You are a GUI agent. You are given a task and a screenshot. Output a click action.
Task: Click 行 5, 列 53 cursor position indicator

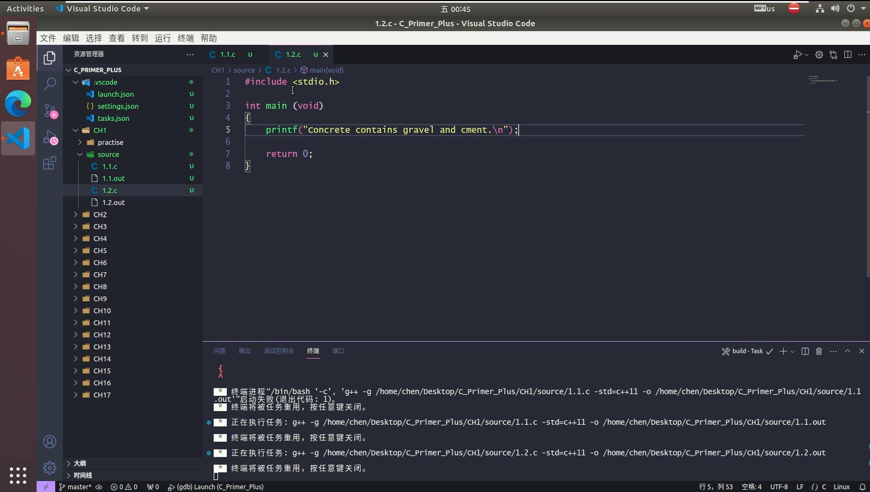pos(716,487)
